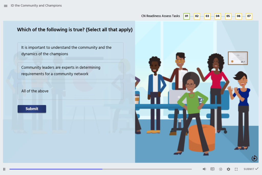Open the playback speed control
The height and width of the screenshot is (175, 262).
(220, 169)
